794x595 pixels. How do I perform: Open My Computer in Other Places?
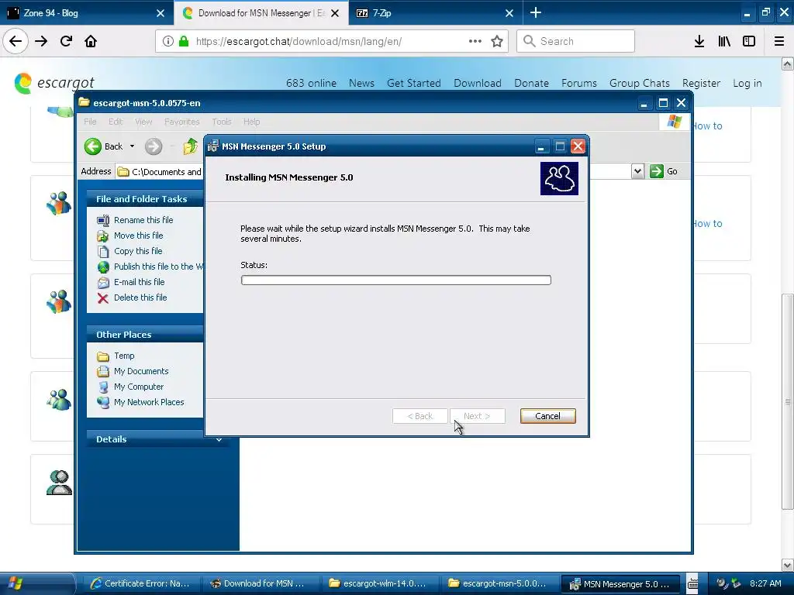(138, 387)
